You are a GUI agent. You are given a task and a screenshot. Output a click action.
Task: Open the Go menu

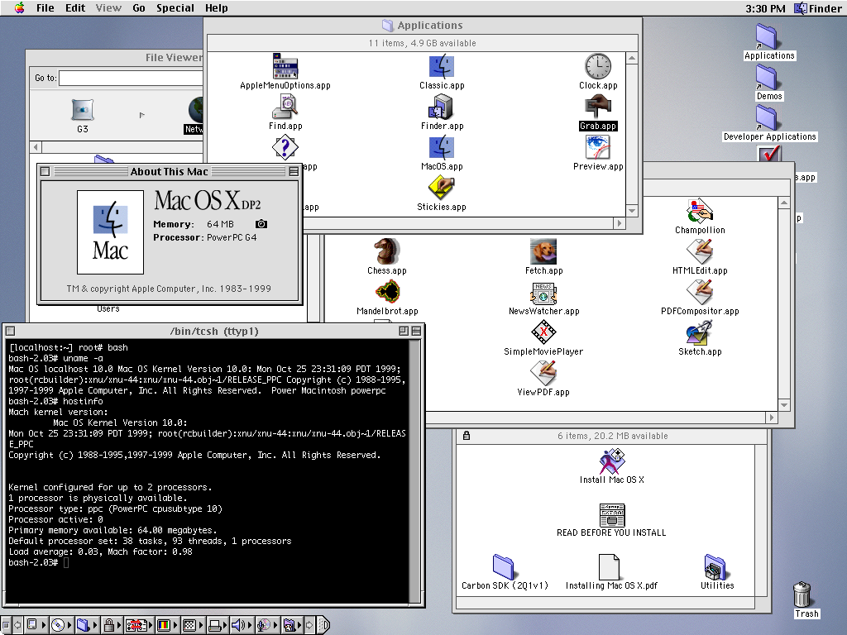tap(139, 8)
